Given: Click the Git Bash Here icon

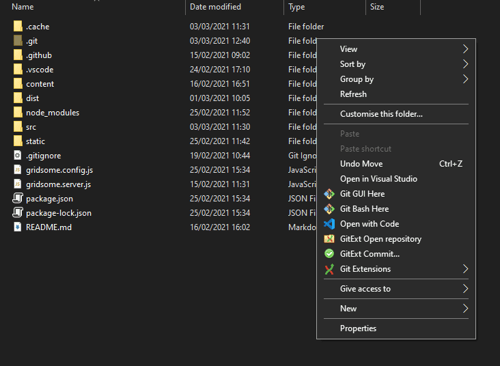Looking at the screenshot, I should pyautogui.click(x=329, y=209).
